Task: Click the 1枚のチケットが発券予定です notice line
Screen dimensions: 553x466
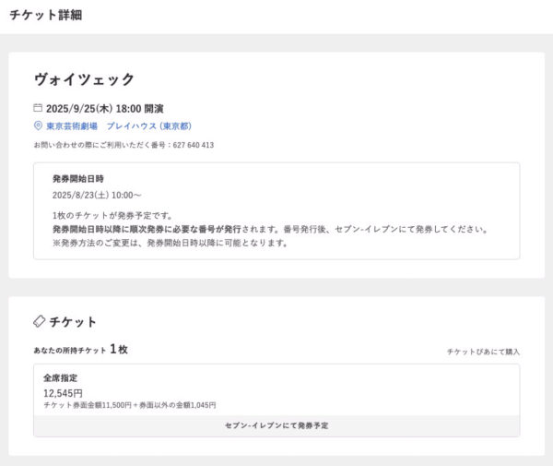Action: pos(113,214)
